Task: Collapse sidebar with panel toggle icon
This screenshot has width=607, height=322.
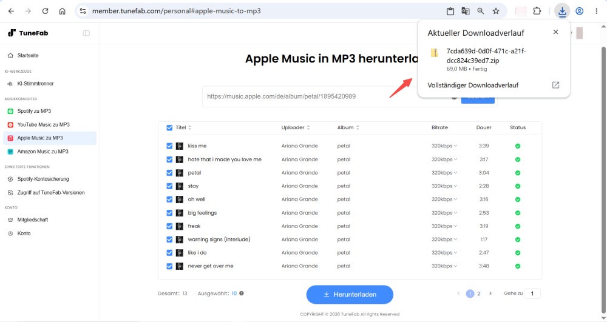Action: [x=86, y=33]
